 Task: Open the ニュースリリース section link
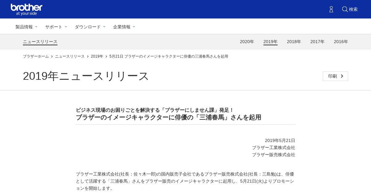click(x=40, y=42)
